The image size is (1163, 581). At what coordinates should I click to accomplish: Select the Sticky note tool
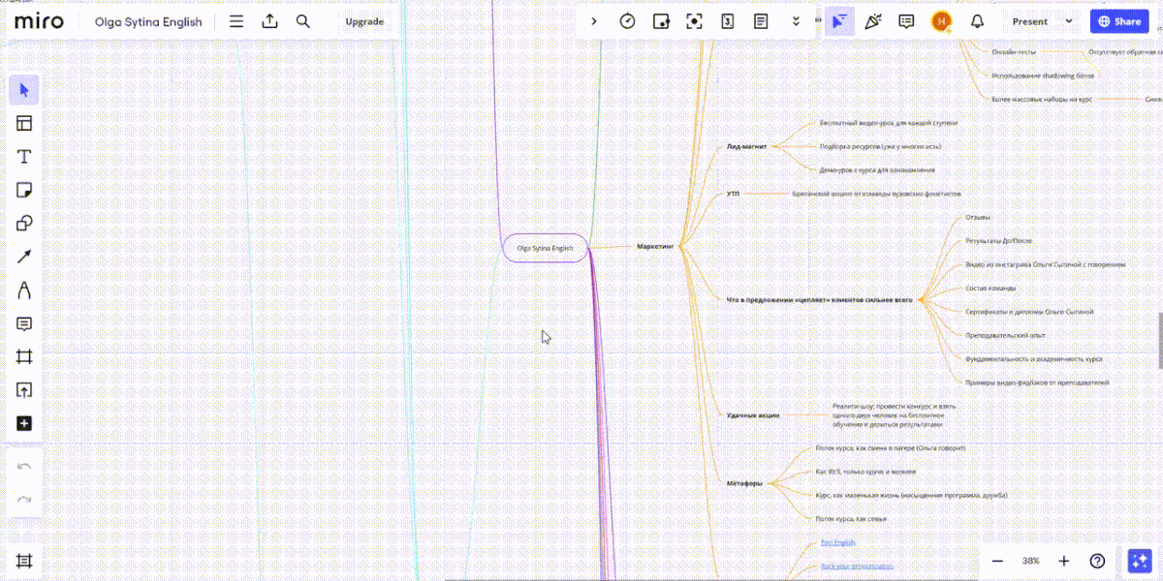coord(24,190)
